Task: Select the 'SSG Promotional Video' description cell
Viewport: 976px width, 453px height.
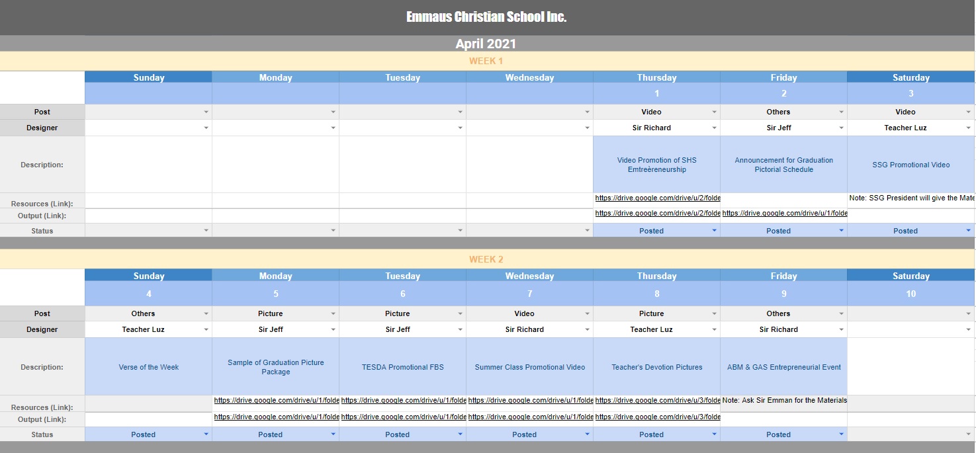Action: click(x=911, y=165)
